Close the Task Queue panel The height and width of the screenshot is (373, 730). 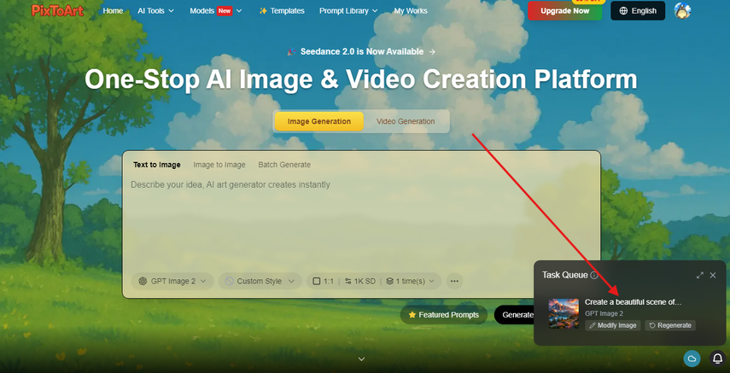click(x=713, y=275)
